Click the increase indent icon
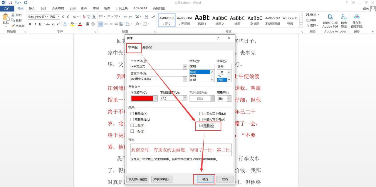This screenshot has height=187, width=376. (130, 17)
